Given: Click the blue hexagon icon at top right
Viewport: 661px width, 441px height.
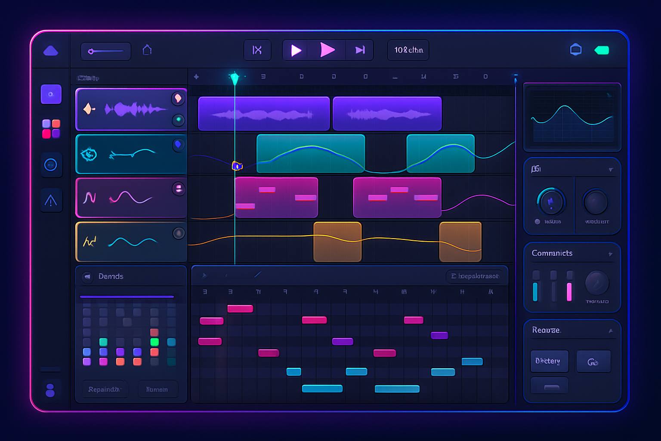Looking at the screenshot, I should [x=576, y=50].
